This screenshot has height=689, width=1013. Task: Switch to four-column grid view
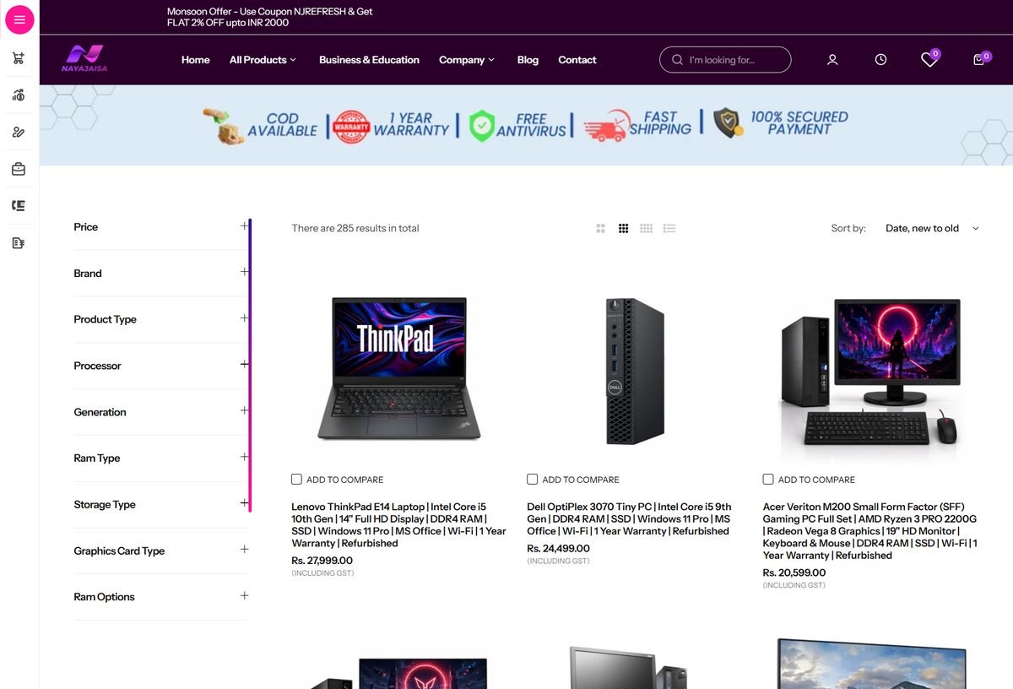pyautogui.click(x=647, y=228)
